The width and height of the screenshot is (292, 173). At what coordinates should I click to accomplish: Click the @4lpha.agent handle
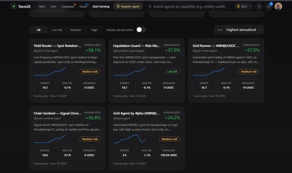tap(122, 118)
